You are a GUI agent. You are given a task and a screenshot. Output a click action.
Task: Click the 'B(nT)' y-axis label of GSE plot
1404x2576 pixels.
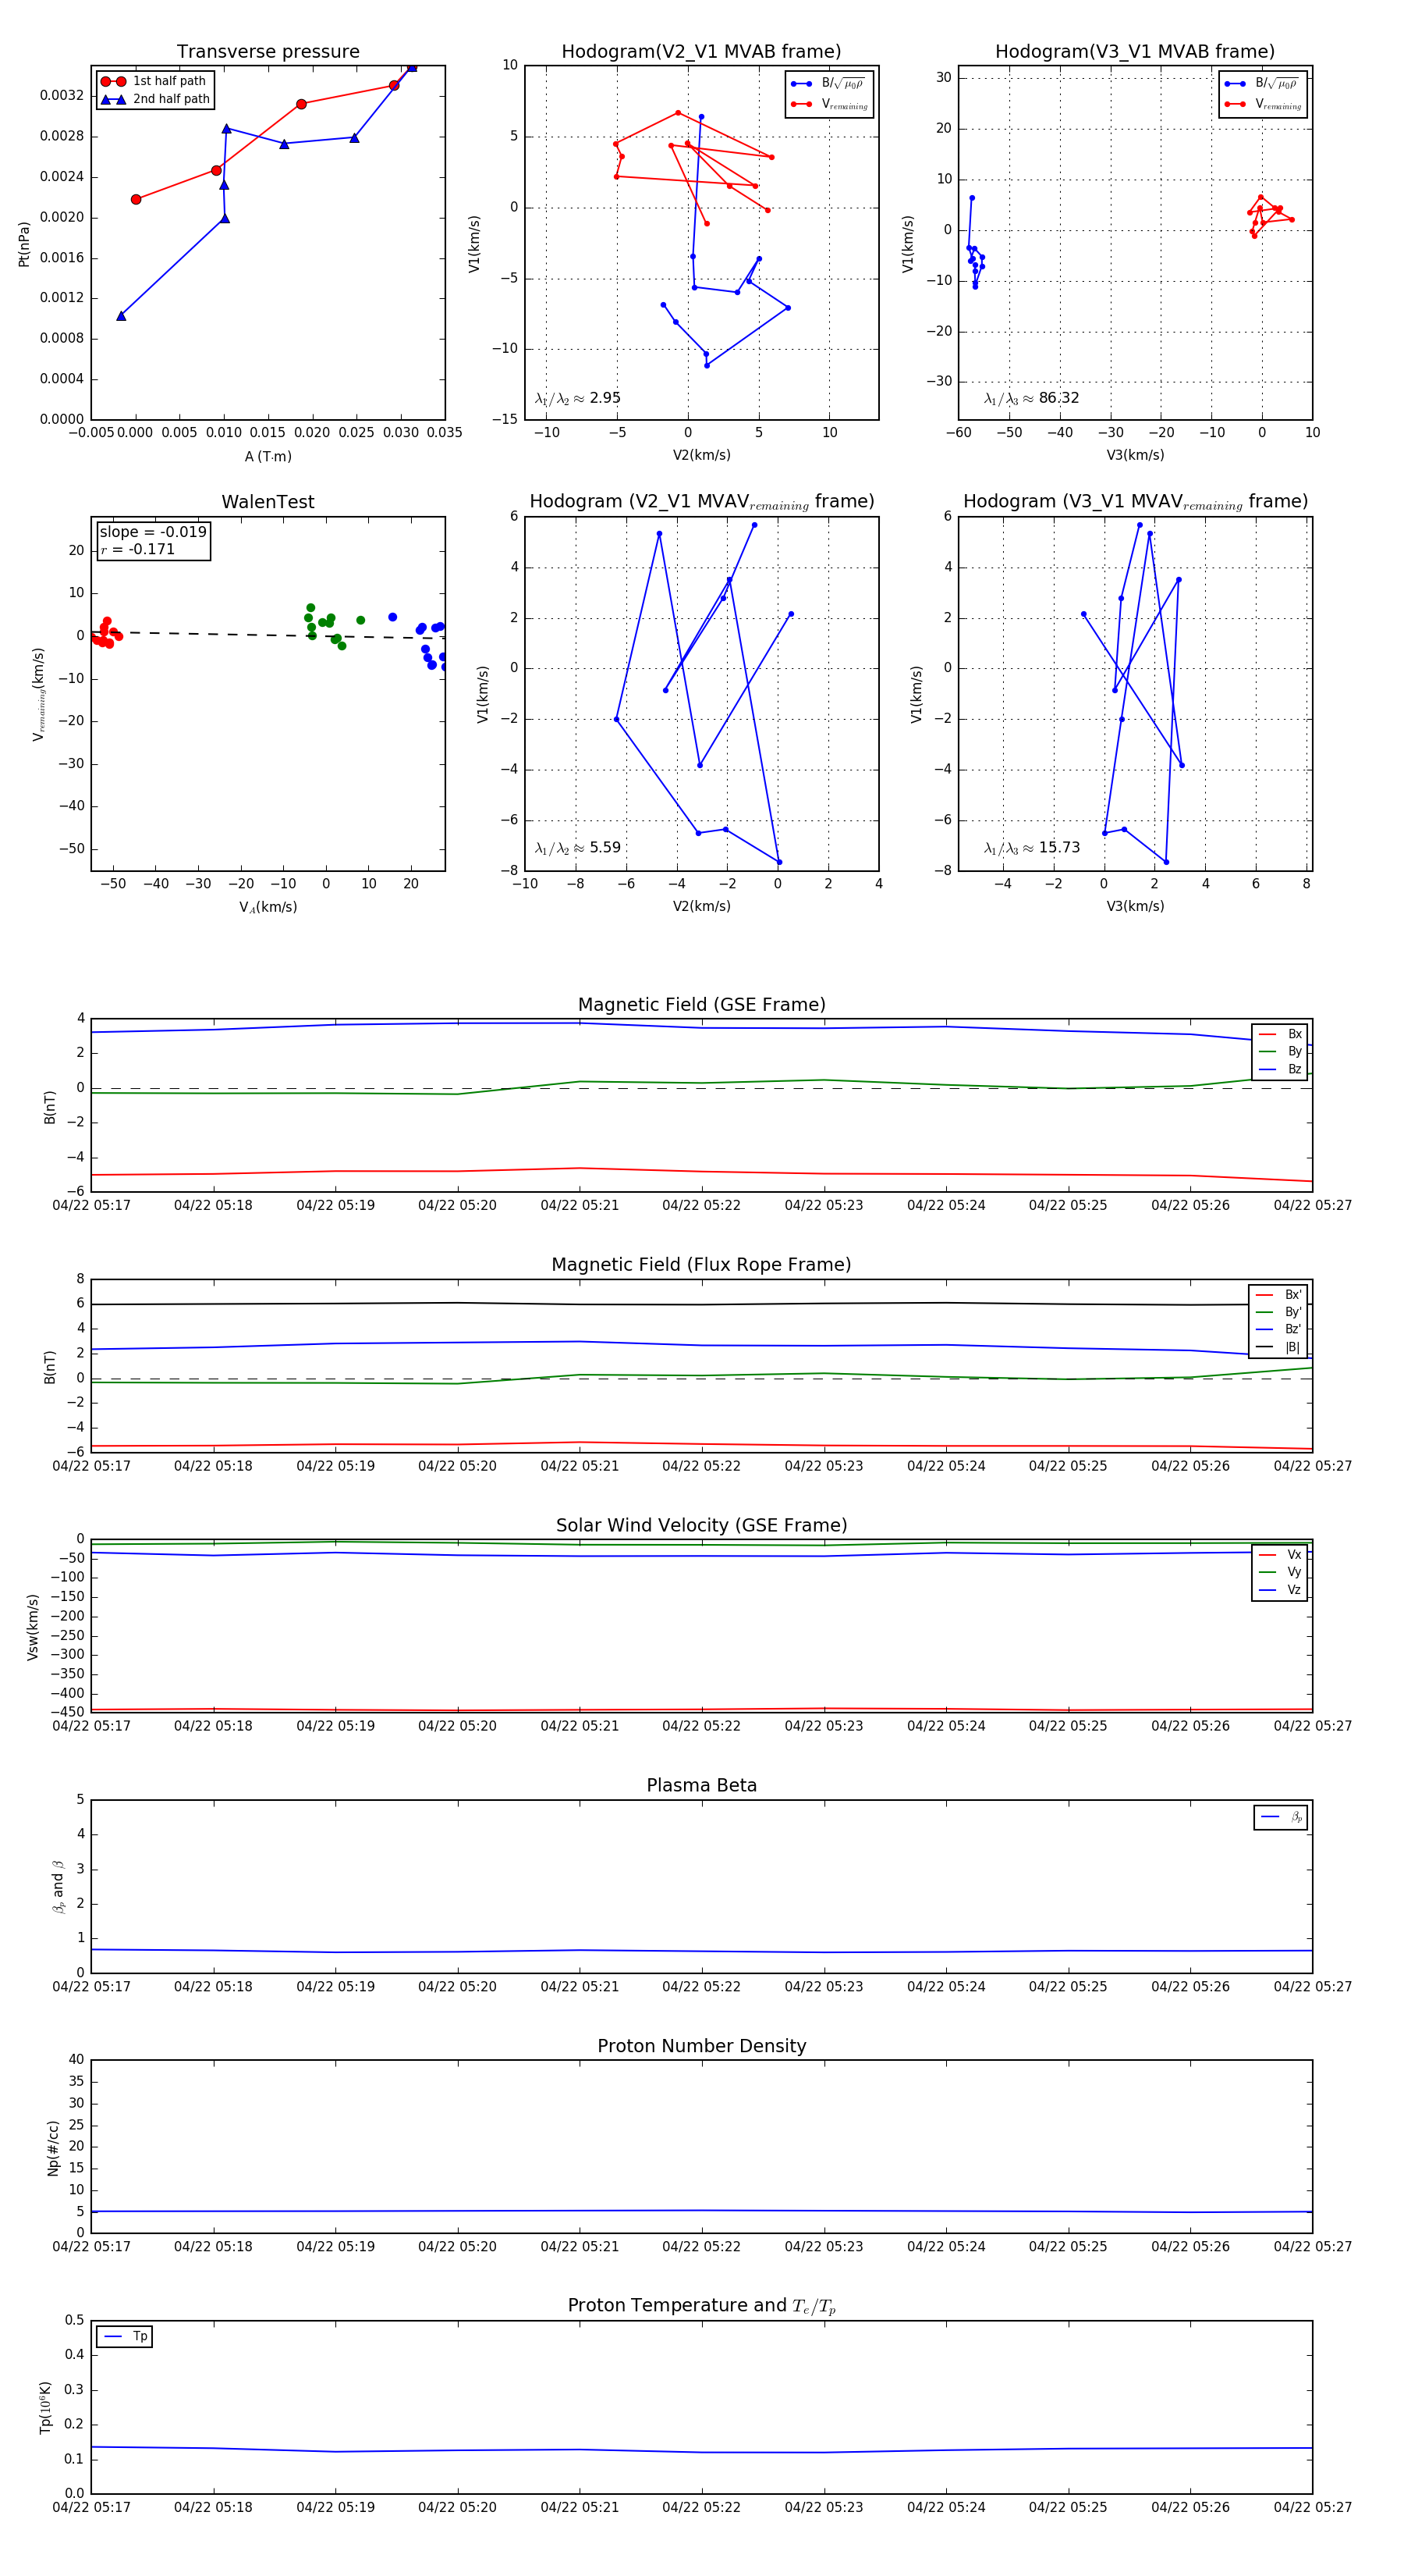[50, 1107]
